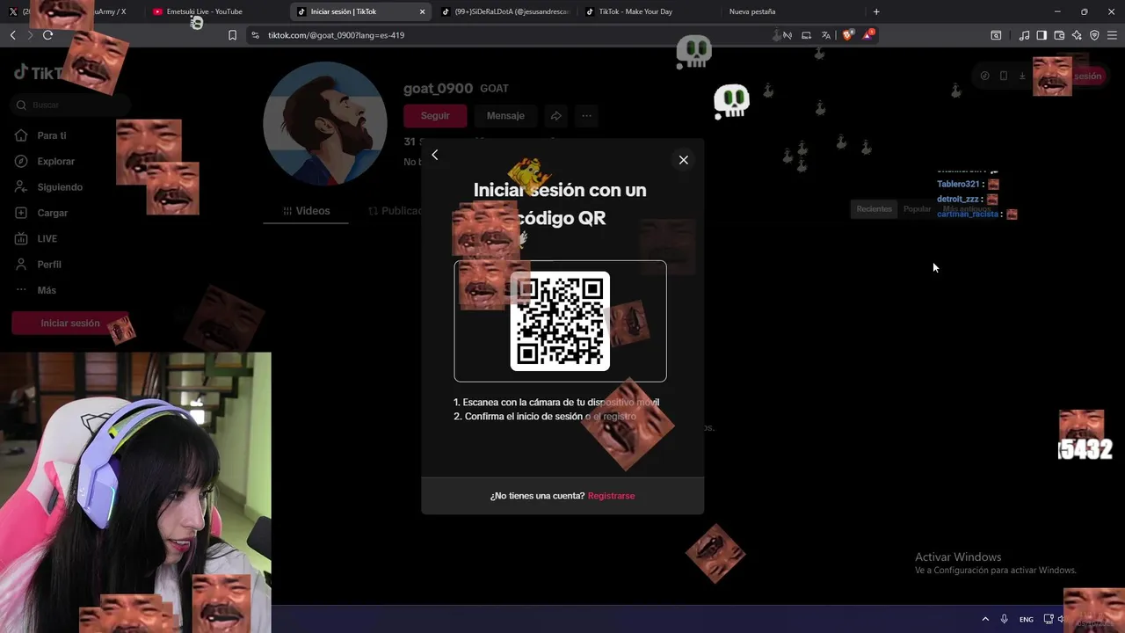The width and height of the screenshot is (1125, 633).
Task: Open Explorar in sidebar
Action: click(55, 162)
